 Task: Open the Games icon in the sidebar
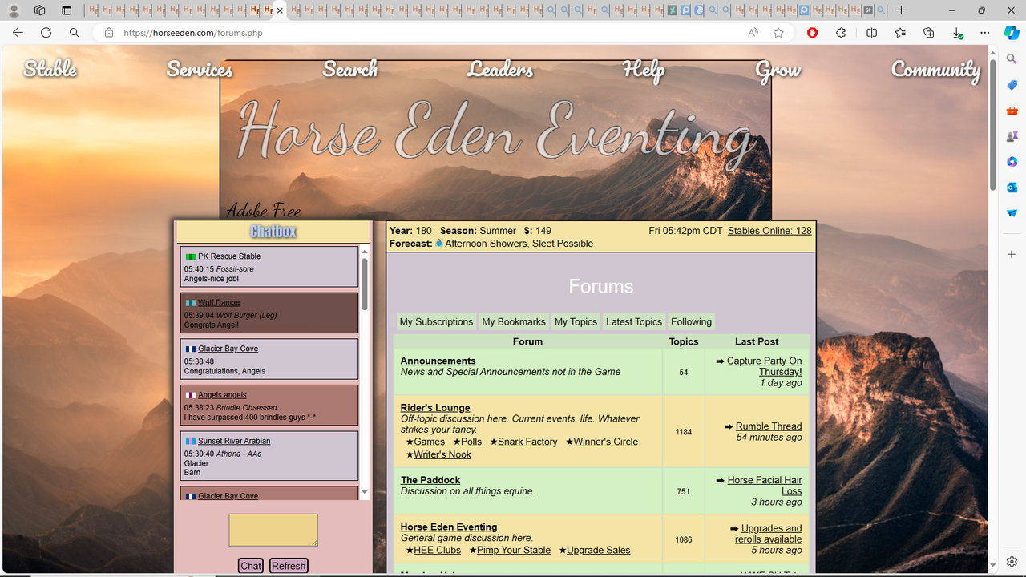coord(1012,135)
